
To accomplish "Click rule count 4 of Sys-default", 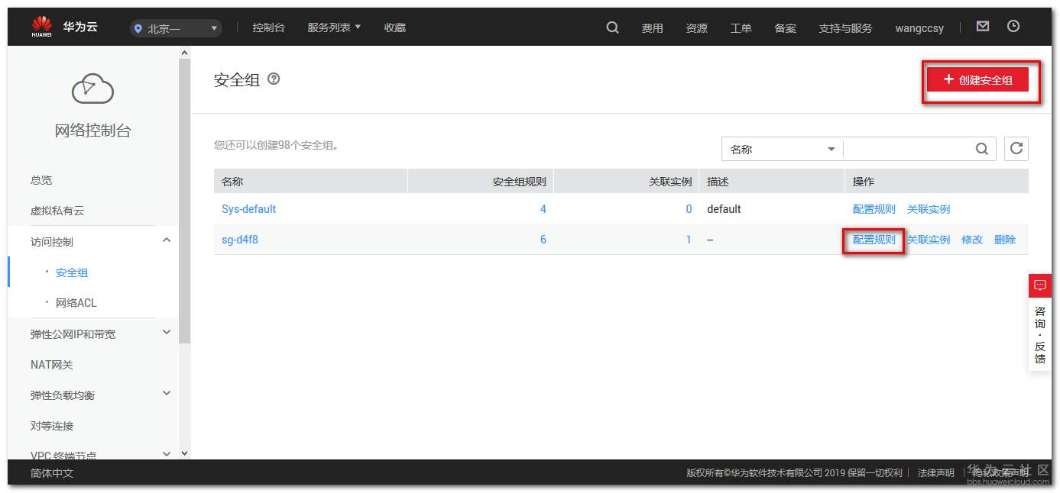I will point(543,209).
